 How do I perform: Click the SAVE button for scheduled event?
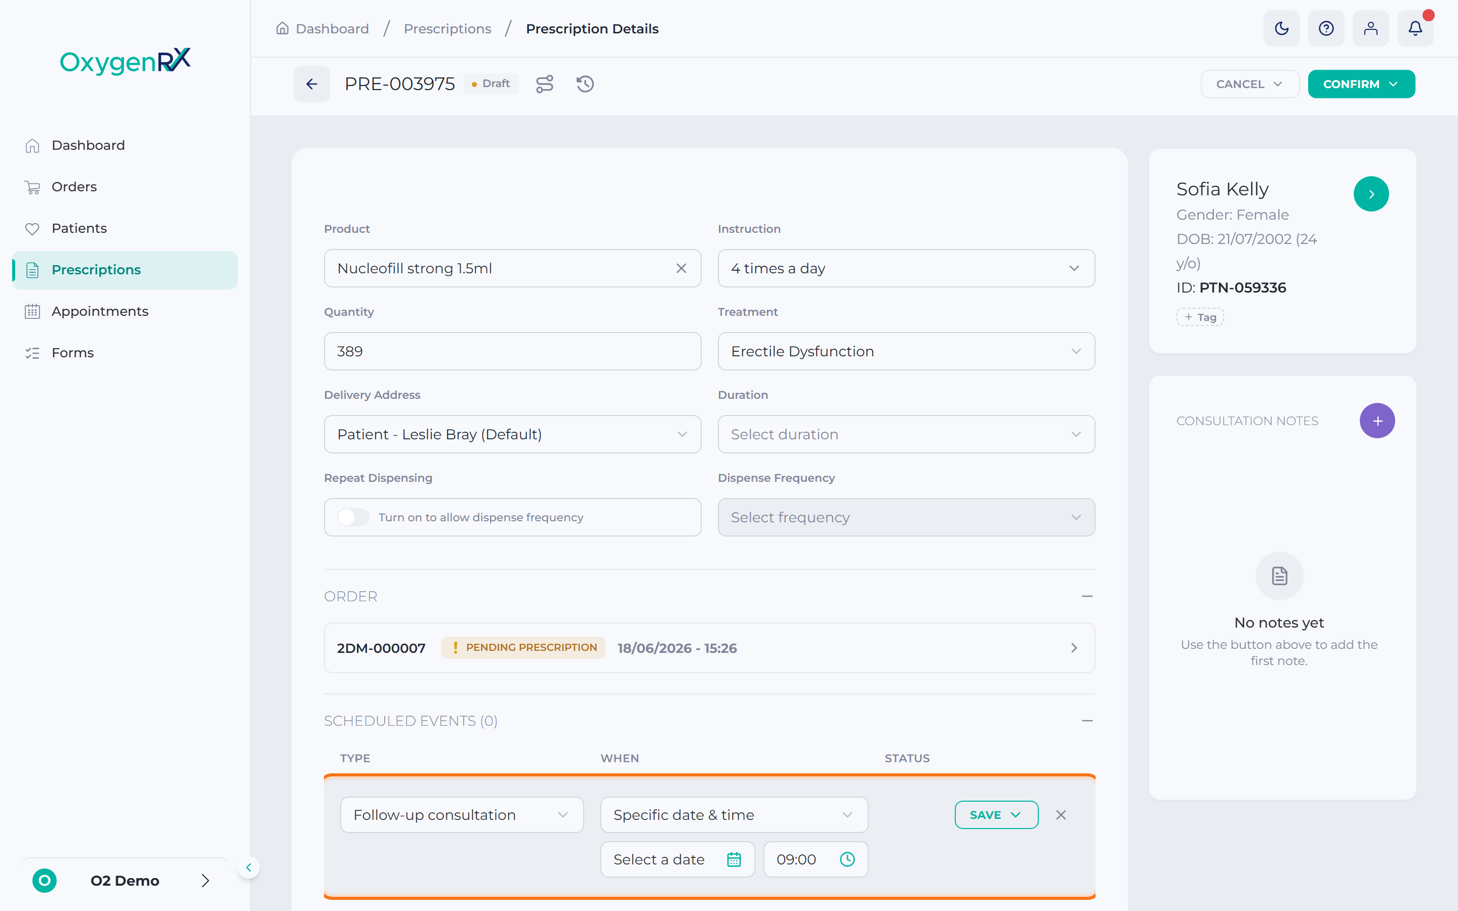point(996,815)
